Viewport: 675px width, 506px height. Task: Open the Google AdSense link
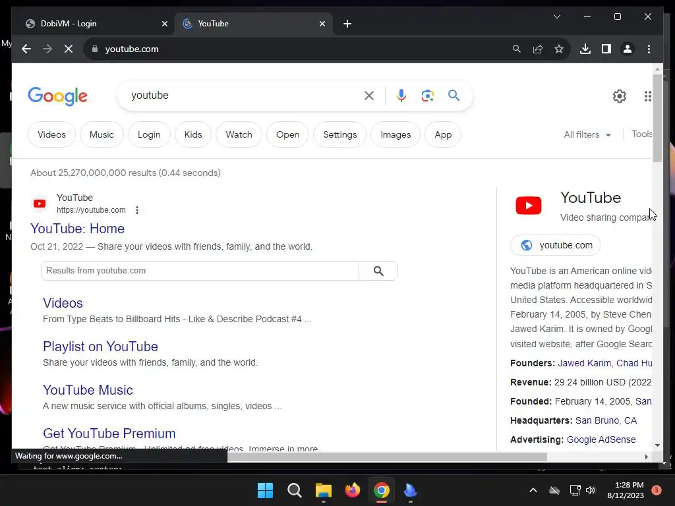coord(601,439)
